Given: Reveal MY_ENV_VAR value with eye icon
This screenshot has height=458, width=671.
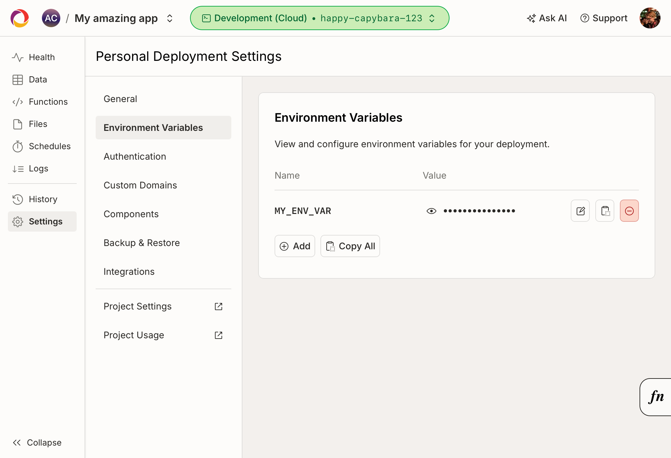Looking at the screenshot, I should [x=431, y=211].
